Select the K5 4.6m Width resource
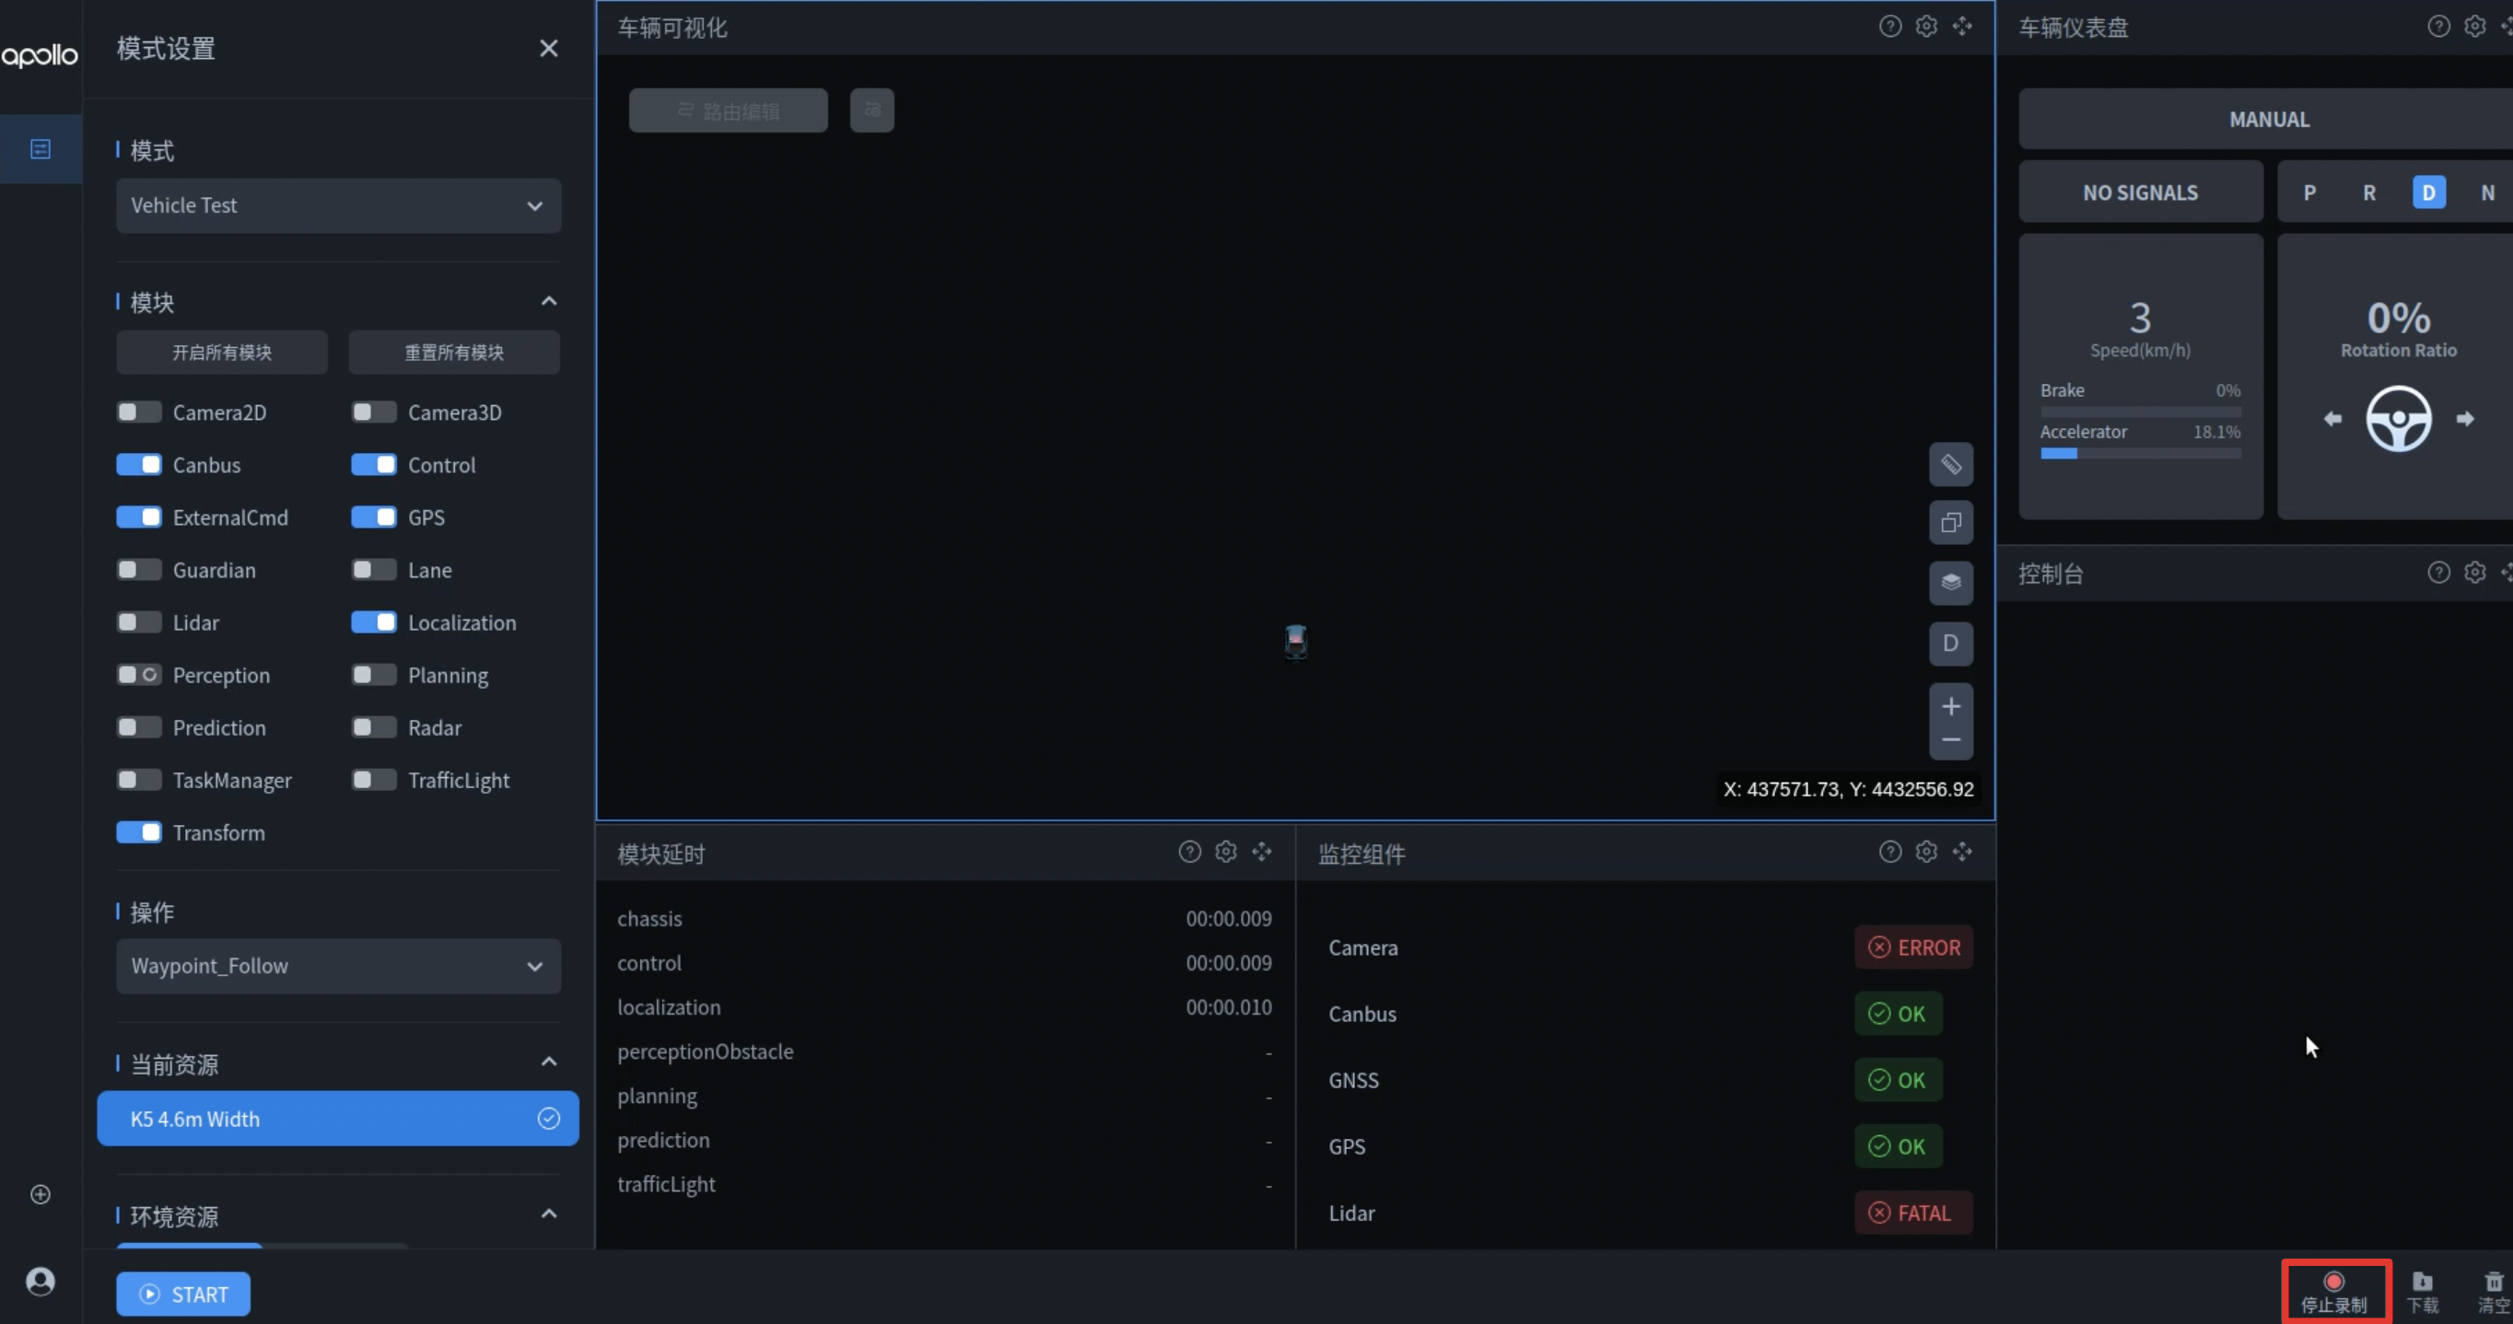This screenshot has height=1324, width=2513. [x=337, y=1119]
